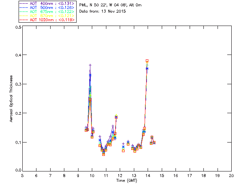Click the AOT 870nm legend entry
This screenshot has width=238, height=190.
click(x=47, y=16)
